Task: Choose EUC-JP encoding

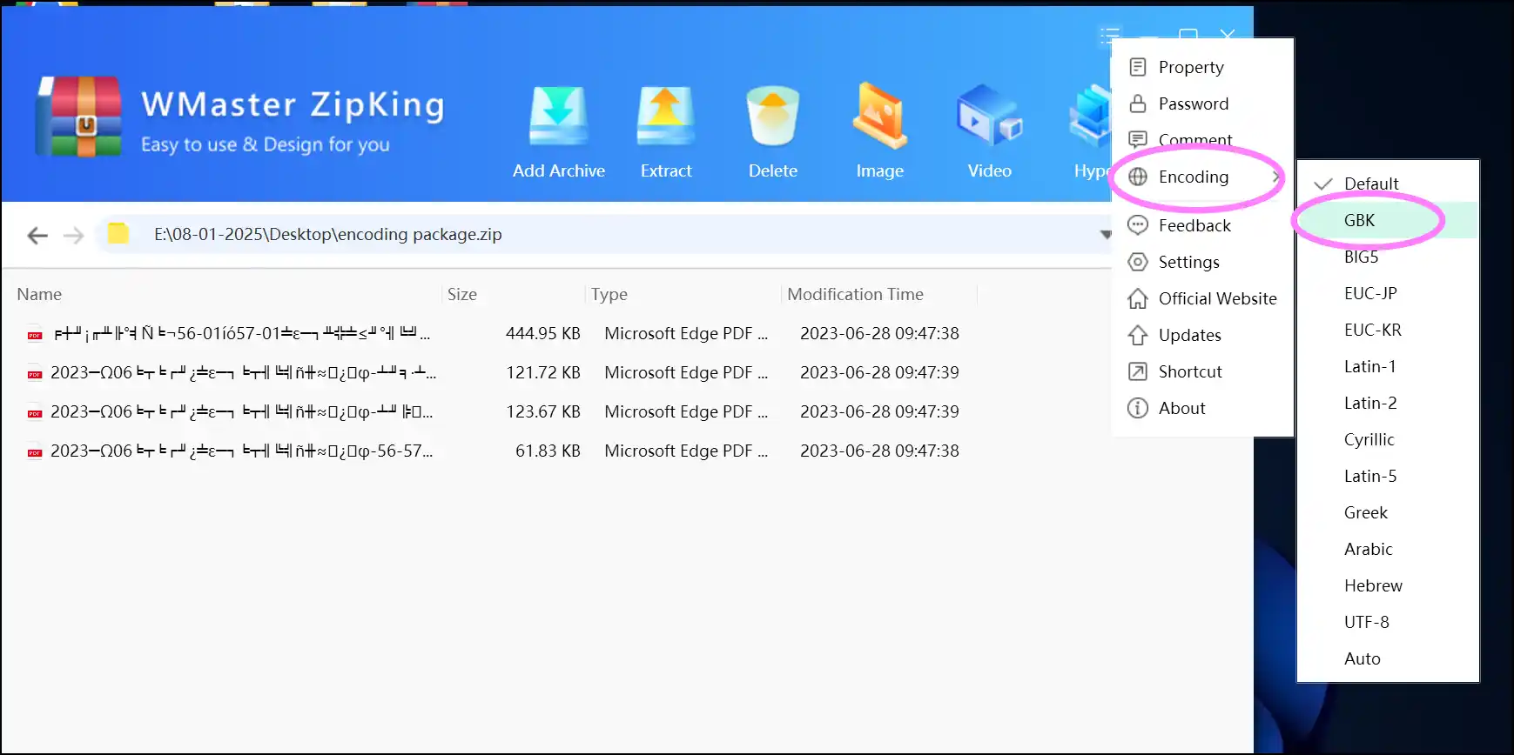Action: click(x=1388, y=293)
